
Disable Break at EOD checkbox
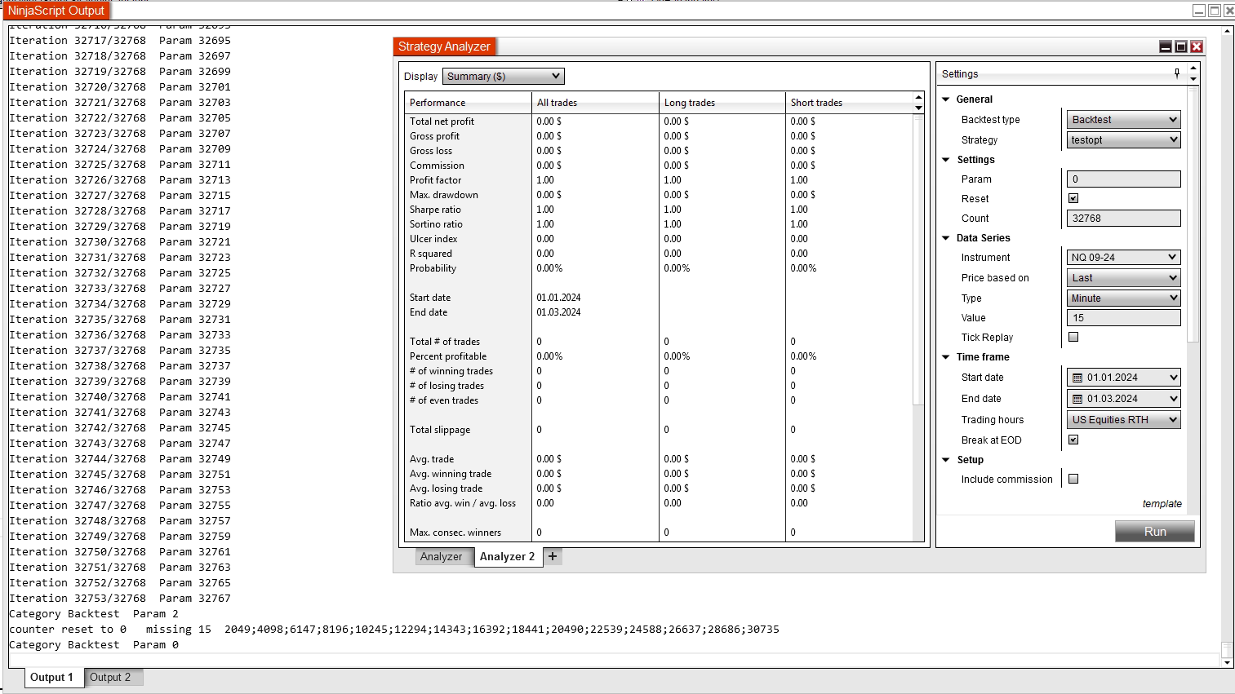[x=1073, y=440]
